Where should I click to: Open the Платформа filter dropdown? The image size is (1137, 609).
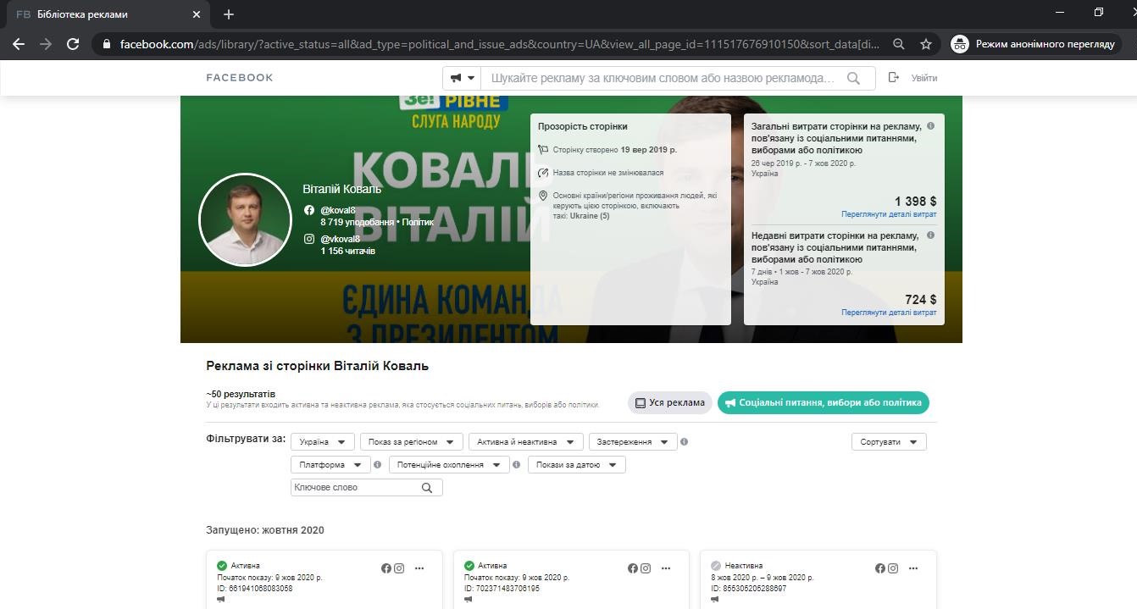(x=330, y=465)
